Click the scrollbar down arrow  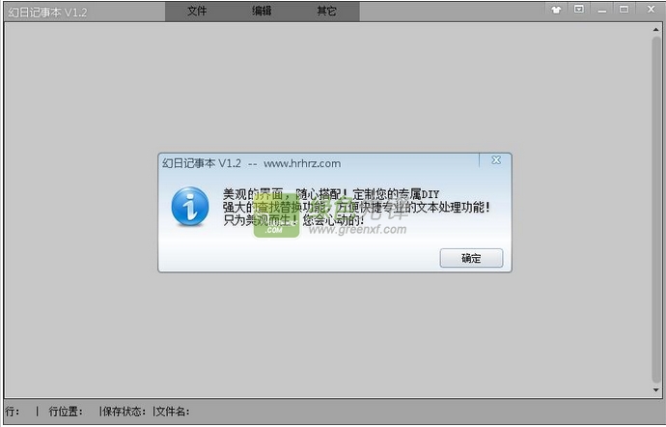[x=655, y=390]
